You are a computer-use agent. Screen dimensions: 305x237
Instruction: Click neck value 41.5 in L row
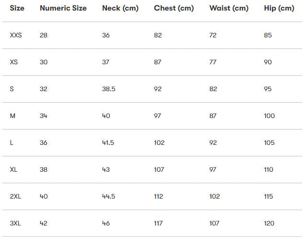pos(108,142)
